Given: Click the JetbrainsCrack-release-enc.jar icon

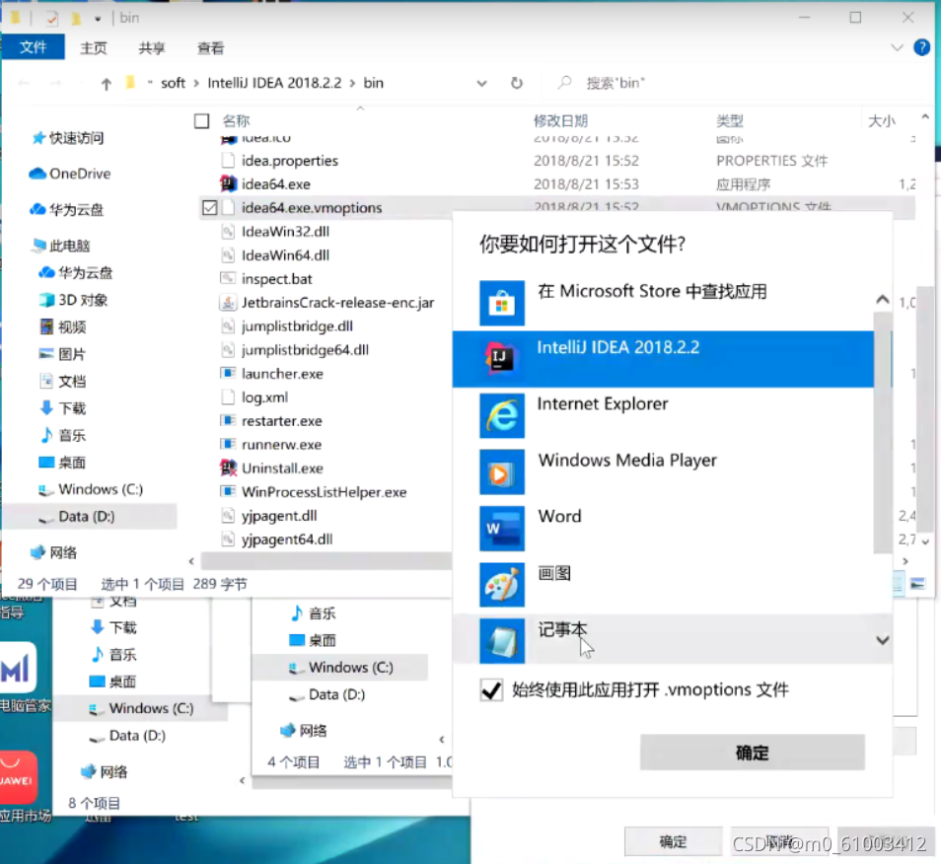Looking at the screenshot, I should coord(228,303).
